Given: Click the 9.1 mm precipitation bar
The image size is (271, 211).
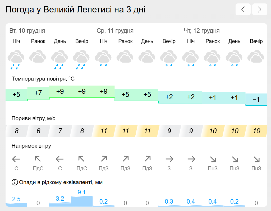Looking at the screenshot, I should pyautogui.click(x=82, y=201).
